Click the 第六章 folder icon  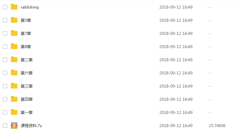point(14,73)
